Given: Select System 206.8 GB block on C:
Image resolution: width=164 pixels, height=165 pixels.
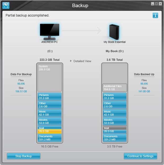Looking at the screenshot, I should tap(49, 78).
